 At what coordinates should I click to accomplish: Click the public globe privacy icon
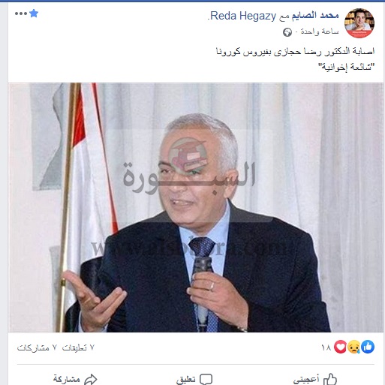287,32
